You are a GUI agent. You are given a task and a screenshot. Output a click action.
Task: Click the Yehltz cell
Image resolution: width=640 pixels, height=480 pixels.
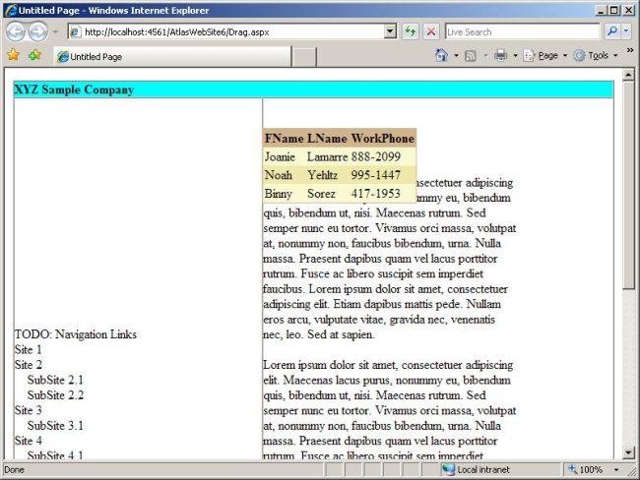[322, 175]
